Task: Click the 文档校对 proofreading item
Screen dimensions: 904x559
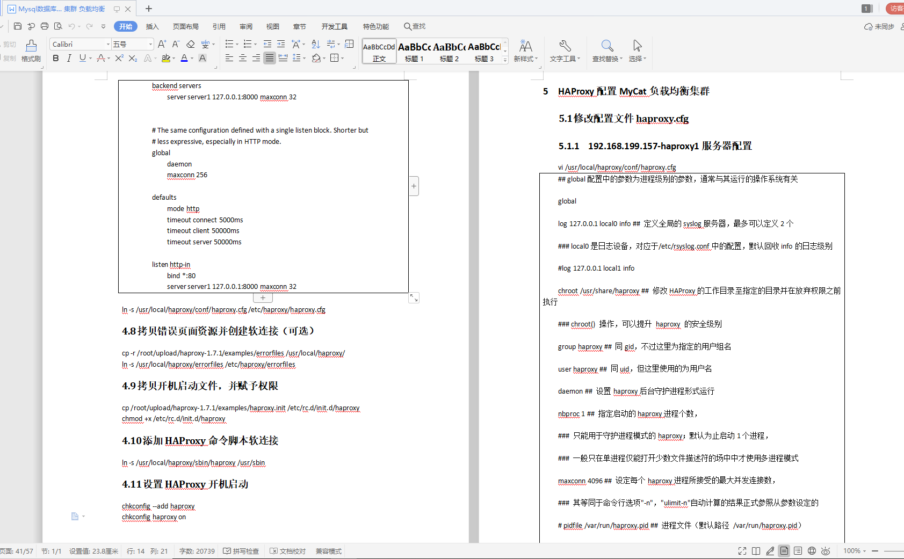Action: click(288, 551)
